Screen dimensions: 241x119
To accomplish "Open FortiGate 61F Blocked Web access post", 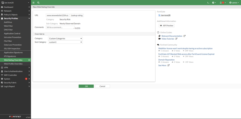I will coord(186,54).
